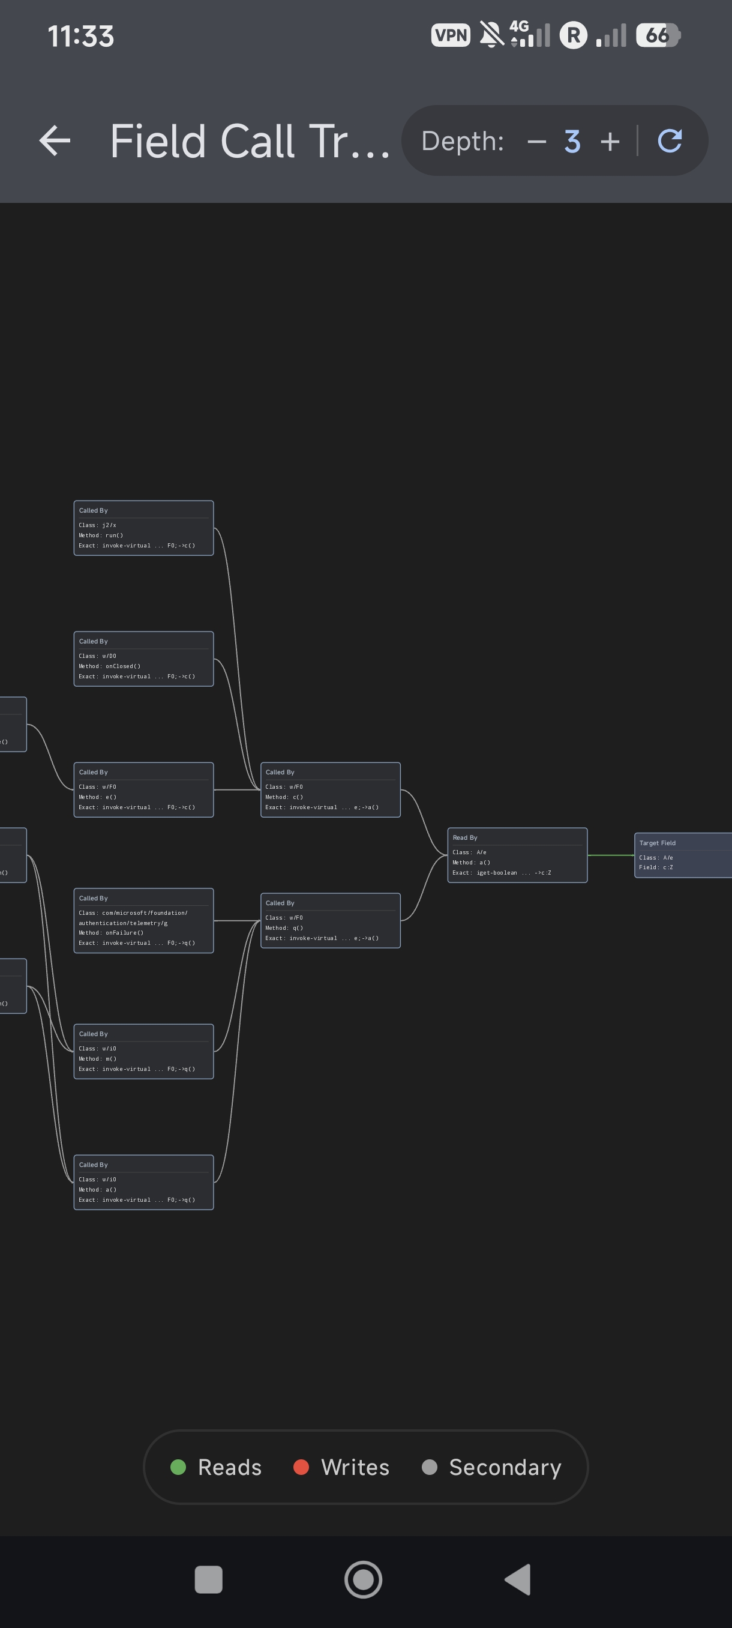The image size is (732, 1628).
Task: Tap the gray Secondary legend dot
Action: 430,1467
